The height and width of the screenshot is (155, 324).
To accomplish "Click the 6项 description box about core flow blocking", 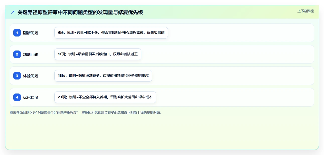I will [111, 33].
